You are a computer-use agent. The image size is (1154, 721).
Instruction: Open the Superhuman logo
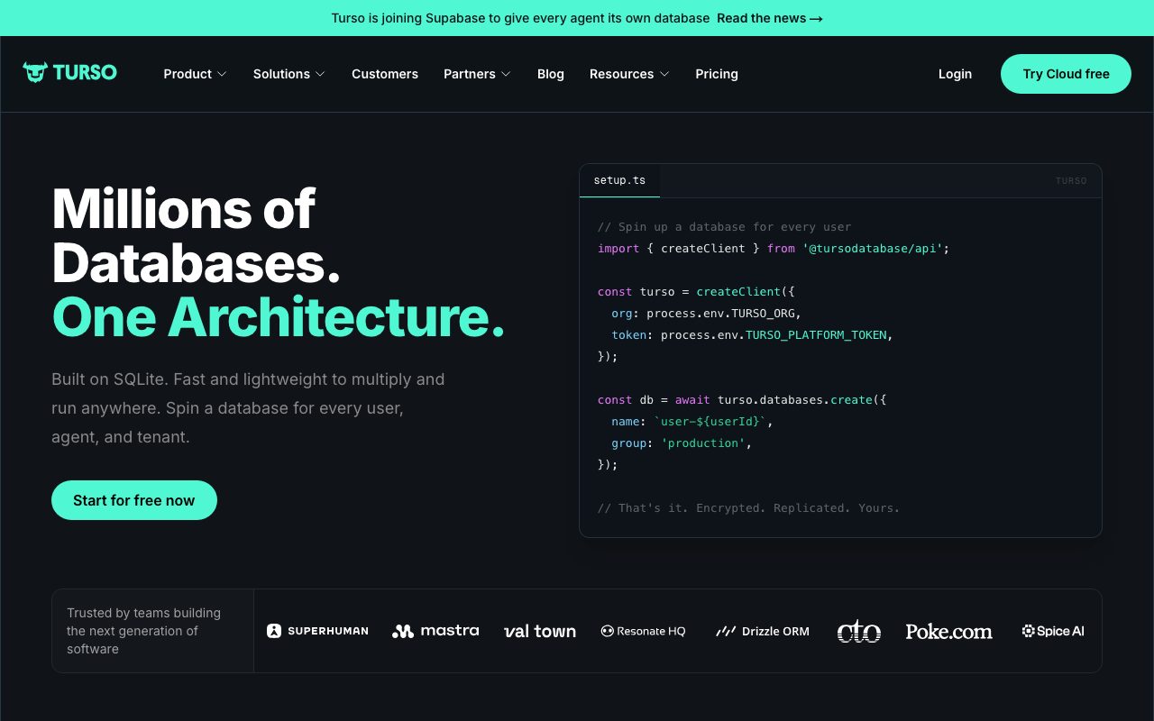317,631
